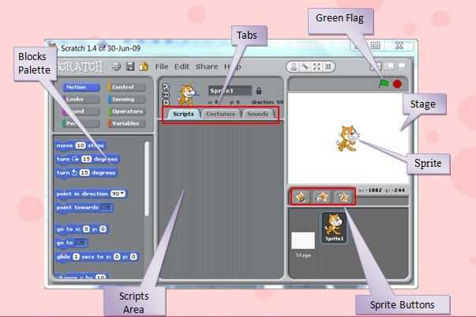Select the Control blocks category
This screenshot has height=317, width=476.
coord(126,87)
